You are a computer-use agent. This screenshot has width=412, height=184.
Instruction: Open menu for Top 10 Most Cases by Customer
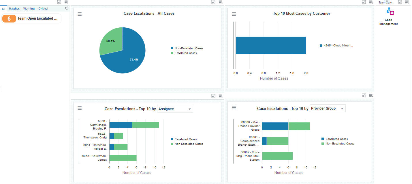click(x=234, y=14)
